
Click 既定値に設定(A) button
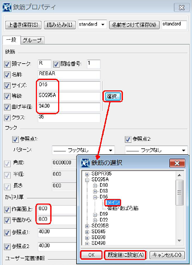pyautogui.click(x=125, y=255)
